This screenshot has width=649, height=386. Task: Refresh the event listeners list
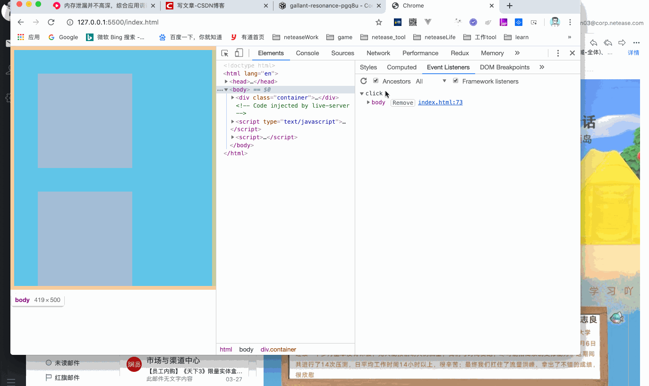363,81
